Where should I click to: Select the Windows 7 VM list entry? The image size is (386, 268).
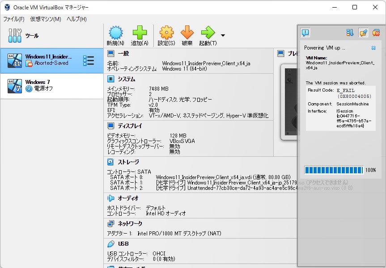(52, 86)
